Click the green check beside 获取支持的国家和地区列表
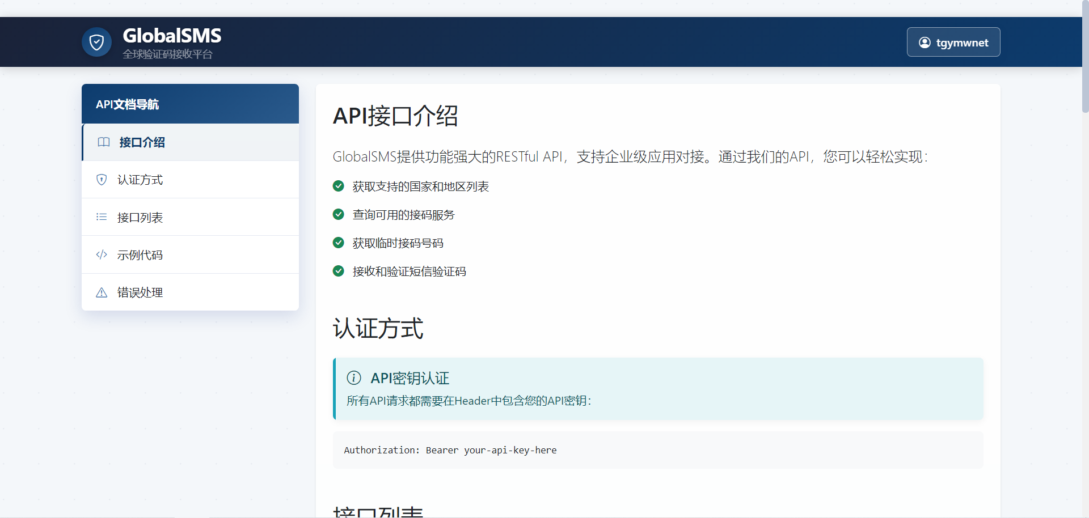This screenshot has height=518, width=1089. point(339,186)
